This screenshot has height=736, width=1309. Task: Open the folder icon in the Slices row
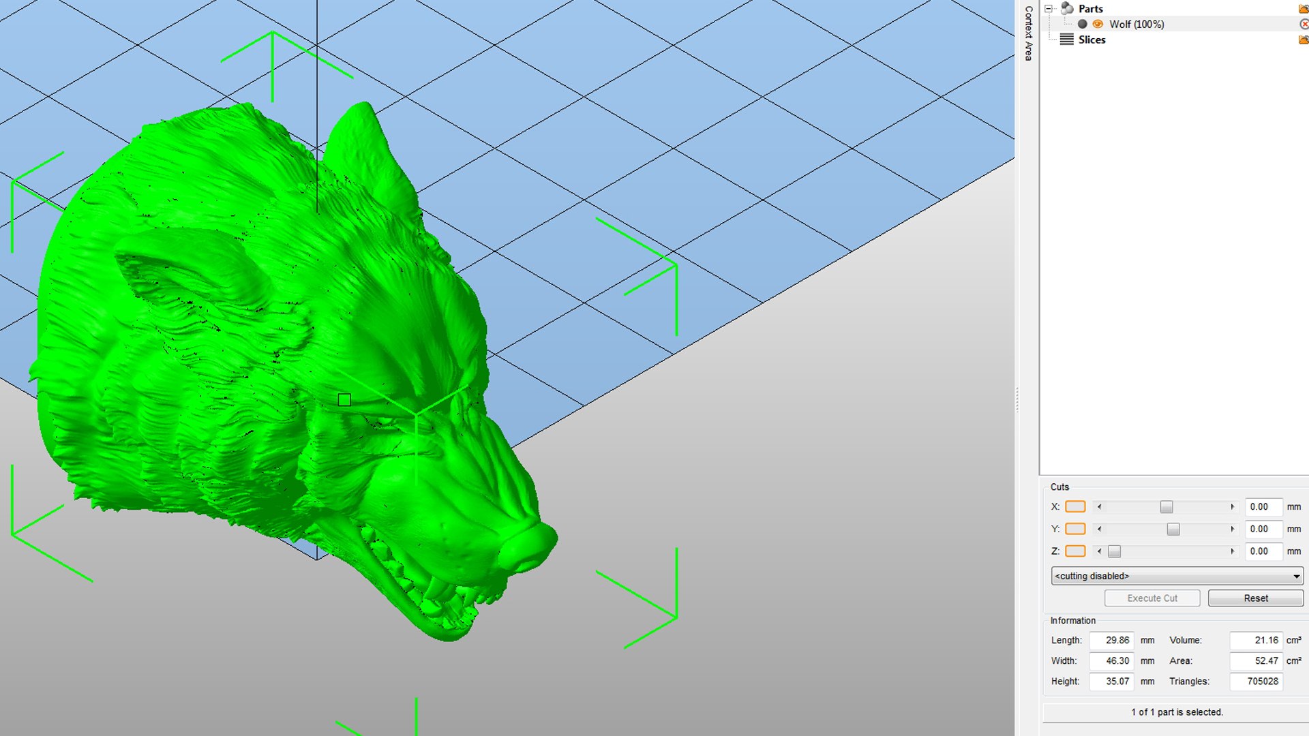pyautogui.click(x=1304, y=40)
